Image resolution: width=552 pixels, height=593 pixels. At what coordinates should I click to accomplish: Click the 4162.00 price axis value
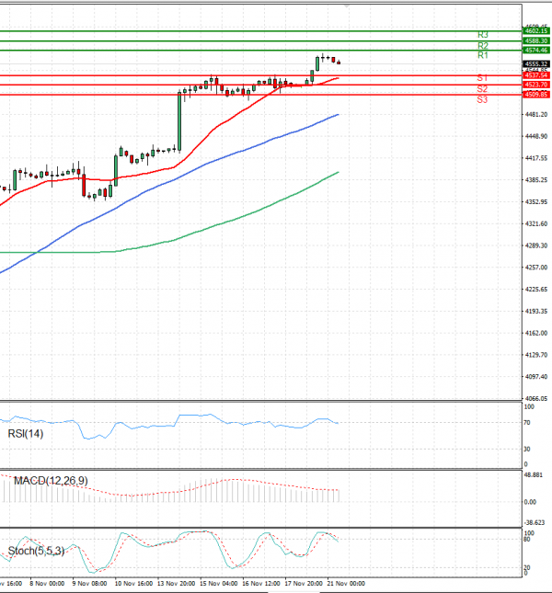pos(536,333)
